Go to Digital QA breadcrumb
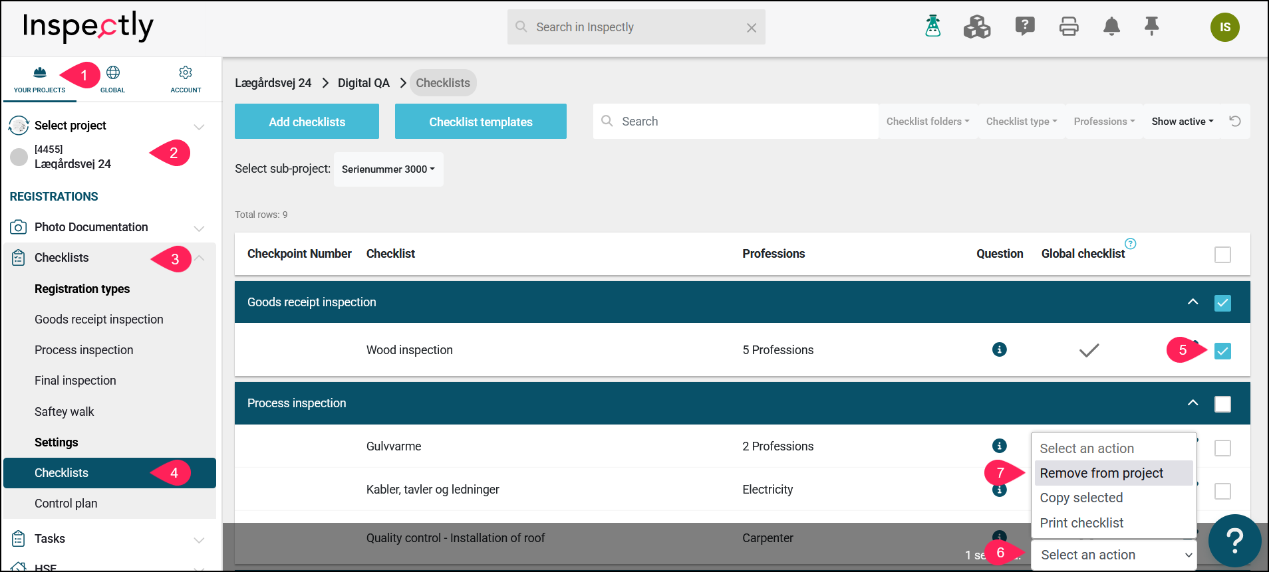The image size is (1269, 572). pos(364,83)
